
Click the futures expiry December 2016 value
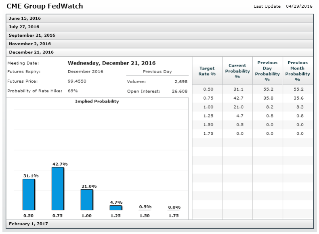(x=86, y=71)
